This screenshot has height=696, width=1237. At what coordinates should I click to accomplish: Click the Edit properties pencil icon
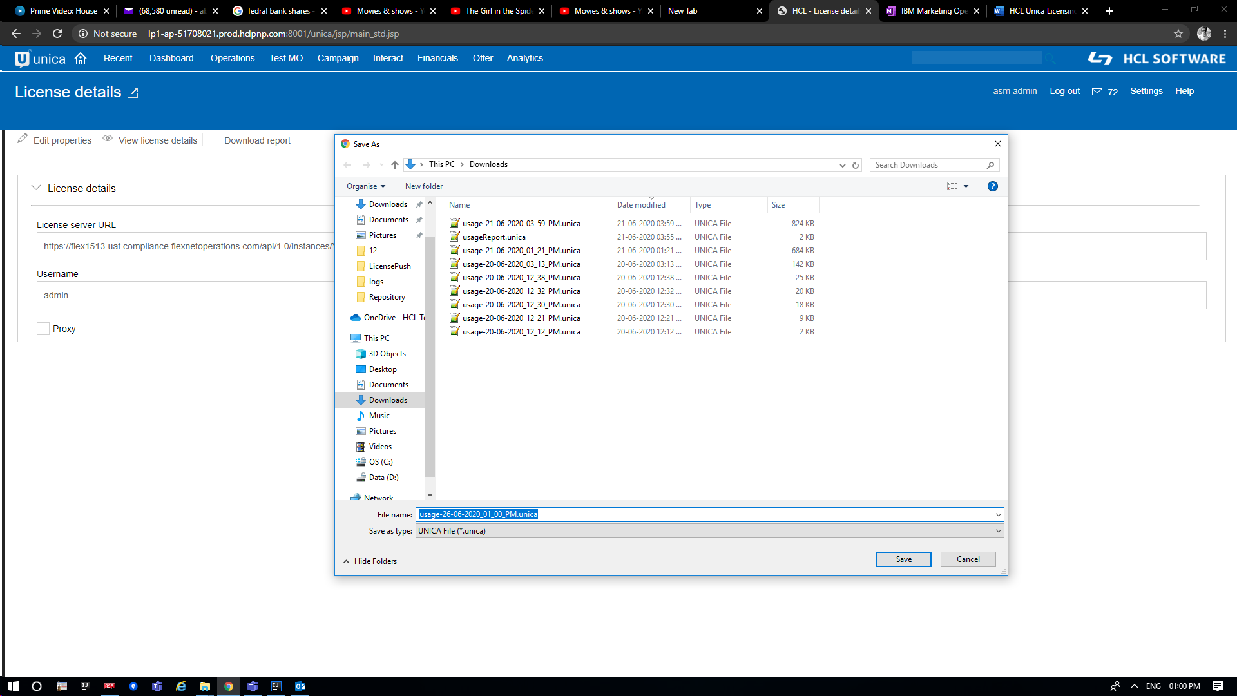(23, 139)
